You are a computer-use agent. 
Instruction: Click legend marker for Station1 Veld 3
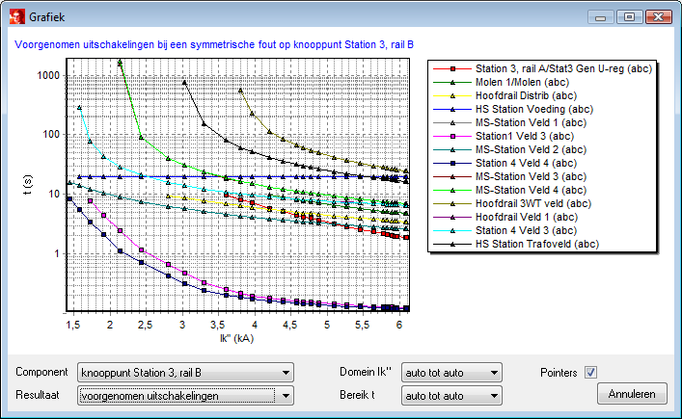point(451,137)
